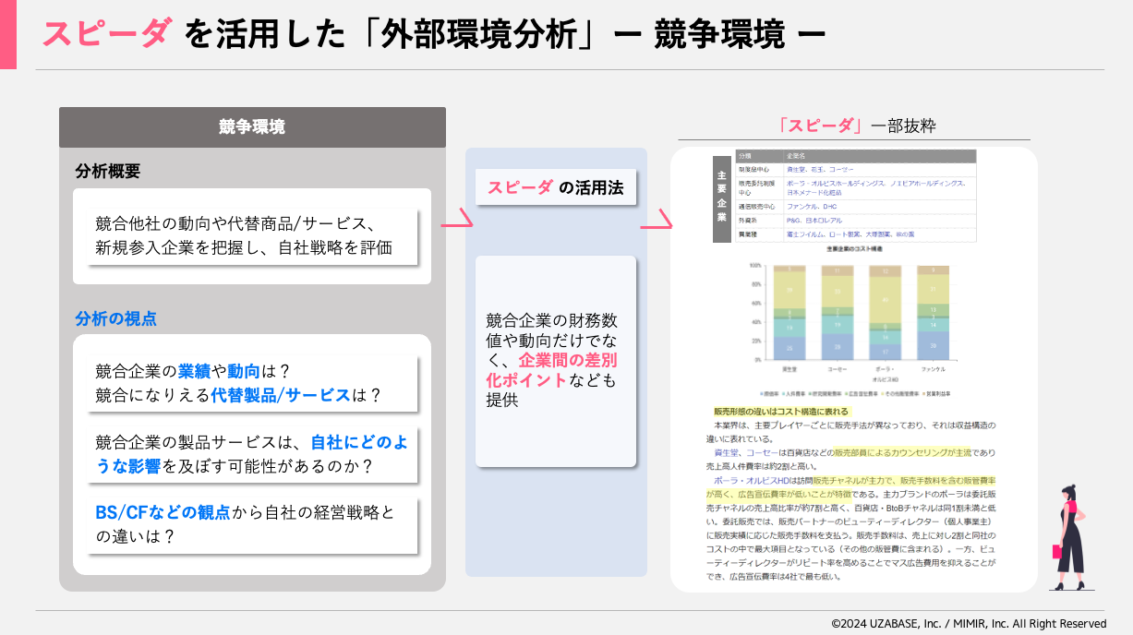The image size is (1133, 635).
Task: Click the slide title containing 「外部環境分析」
Action: [433, 34]
